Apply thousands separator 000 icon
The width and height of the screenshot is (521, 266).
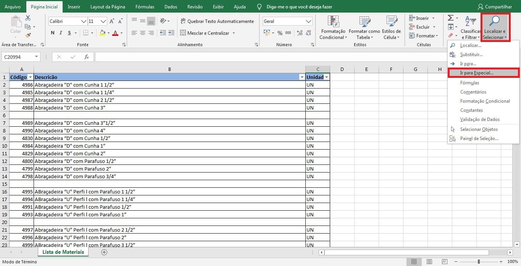(288, 33)
